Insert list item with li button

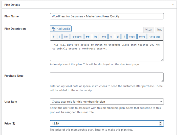point(124,37)
